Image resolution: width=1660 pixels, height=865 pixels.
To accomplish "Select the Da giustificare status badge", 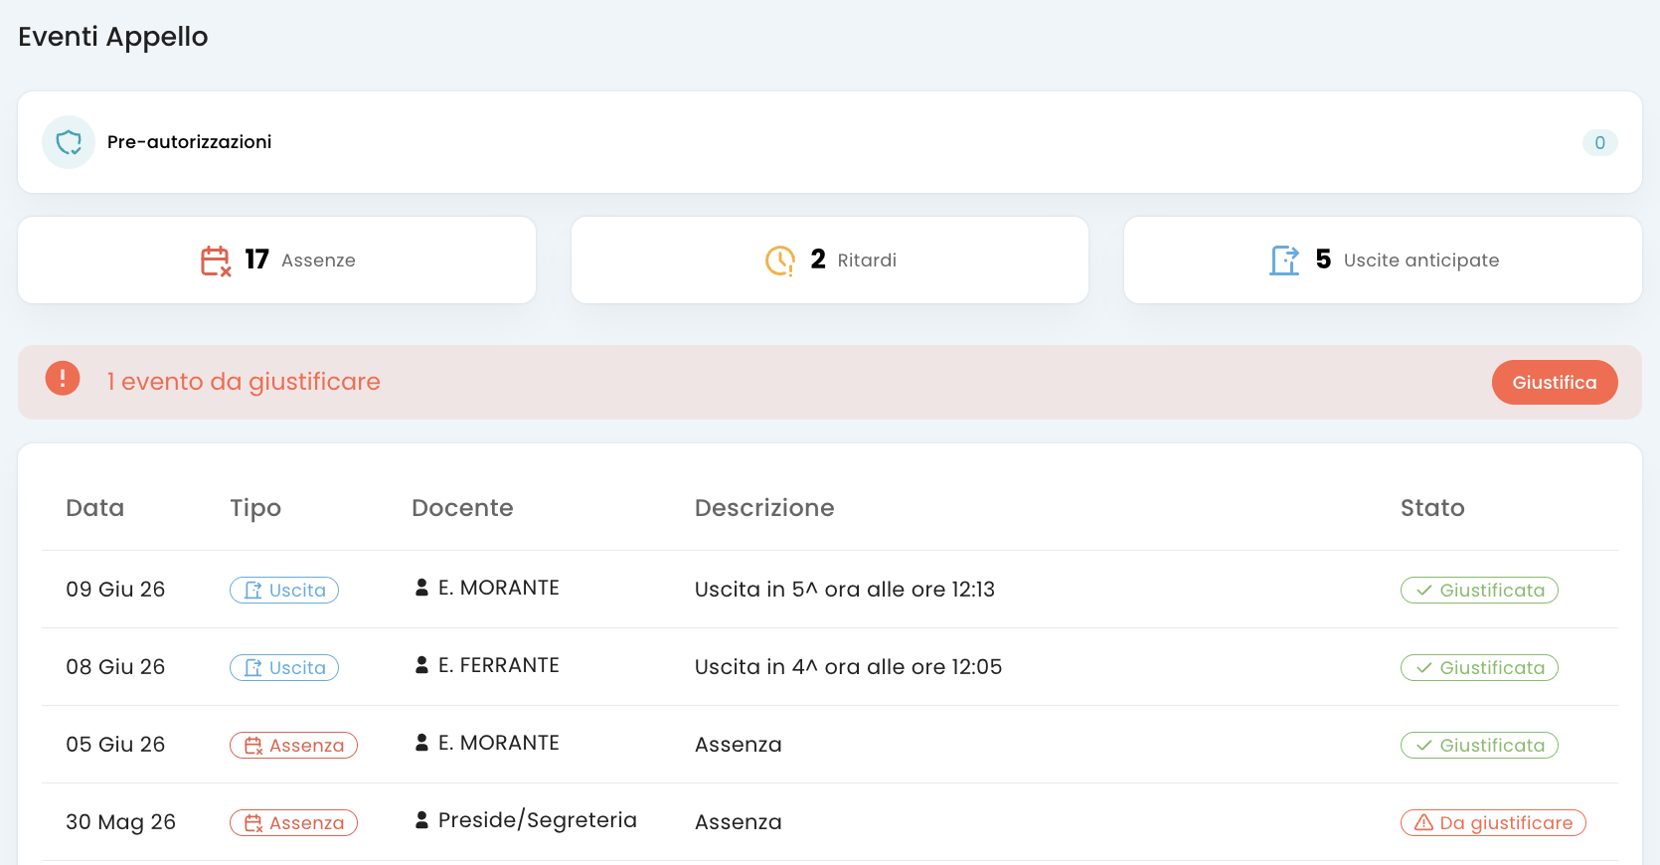I will click(x=1493, y=823).
